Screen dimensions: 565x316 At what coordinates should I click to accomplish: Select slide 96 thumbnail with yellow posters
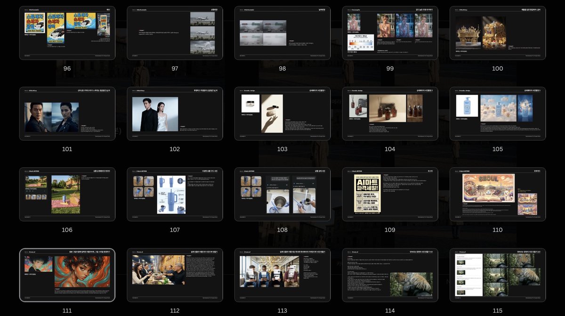[x=67, y=33]
